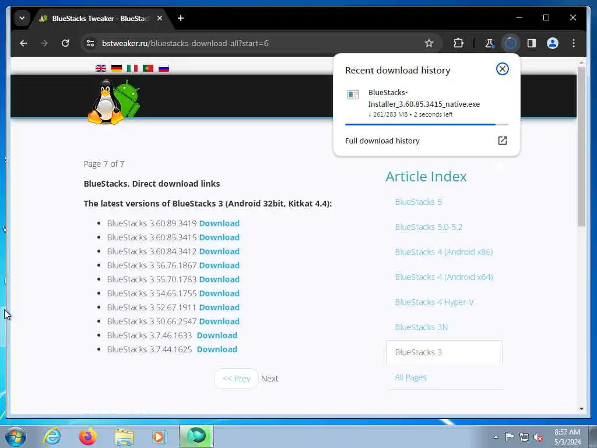Click the muted volume tray icon
The width and height of the screenshot is (597, 448).
538,437
